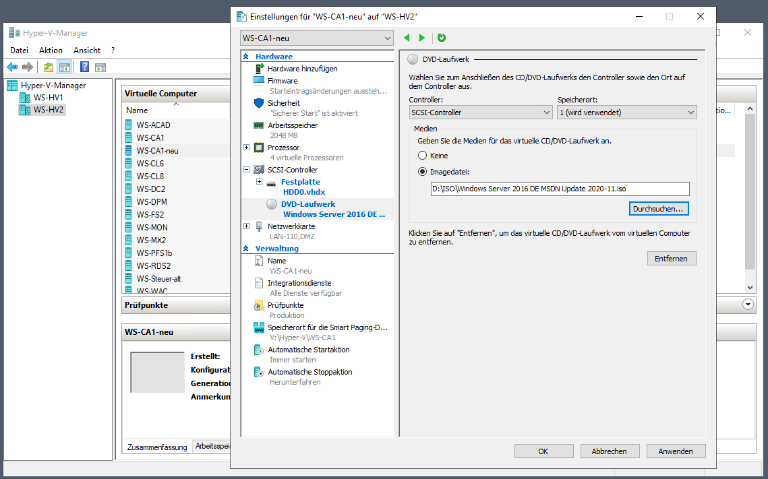Click the OK button
The image size is (768, 479).
pos(543,451)
